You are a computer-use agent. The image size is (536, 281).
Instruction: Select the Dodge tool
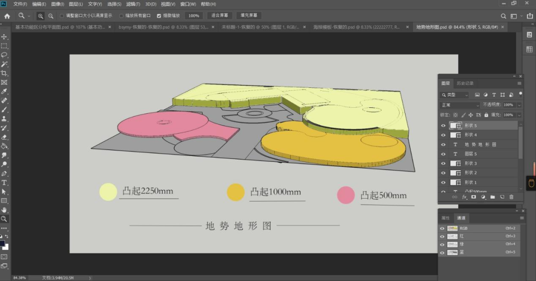tap(4, 164)
